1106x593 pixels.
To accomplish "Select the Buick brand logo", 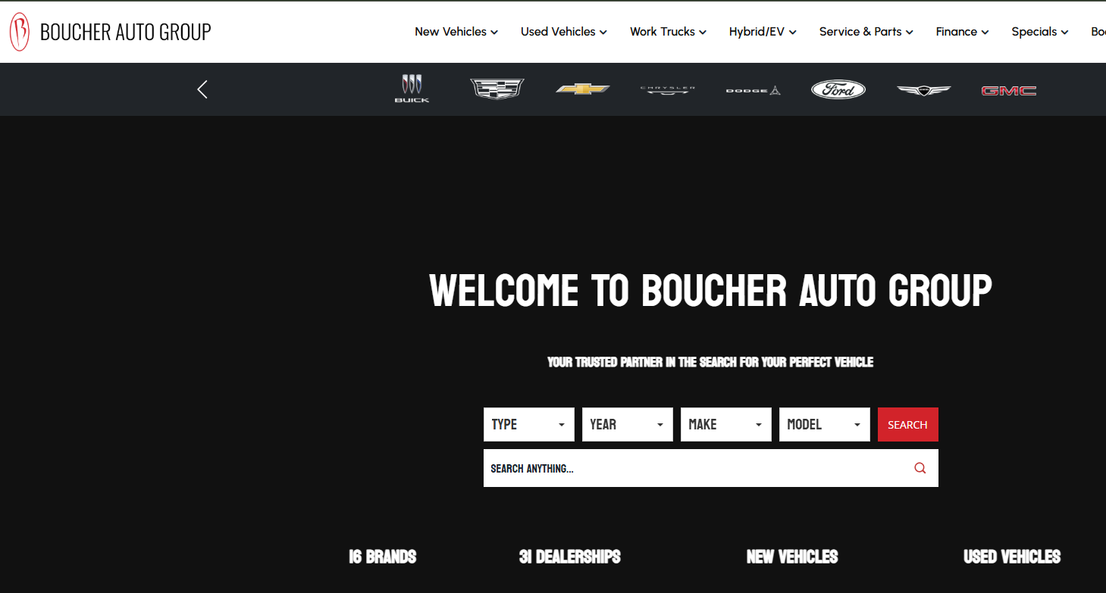I will pyautogui.click(x=412, y=89).
